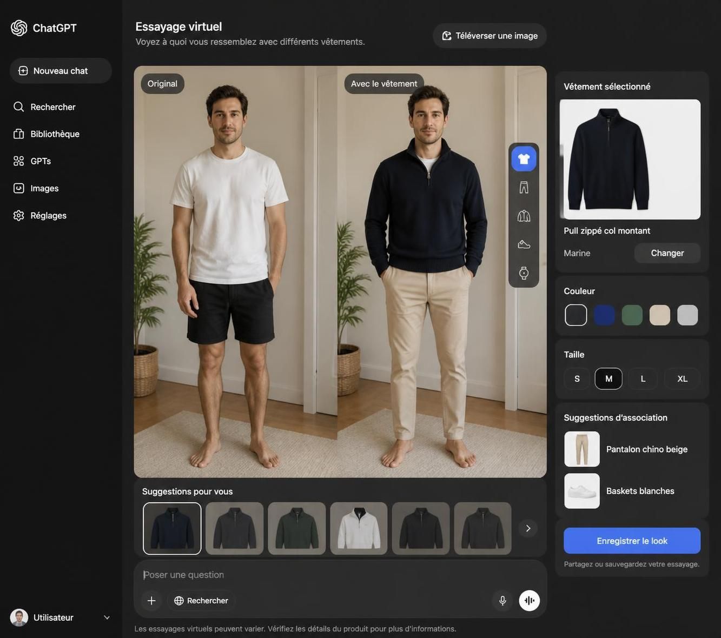Viewport: 721px width, 638px height.
Task: Expand the Utilisateur account menu chevron
Action: (107, 617)
